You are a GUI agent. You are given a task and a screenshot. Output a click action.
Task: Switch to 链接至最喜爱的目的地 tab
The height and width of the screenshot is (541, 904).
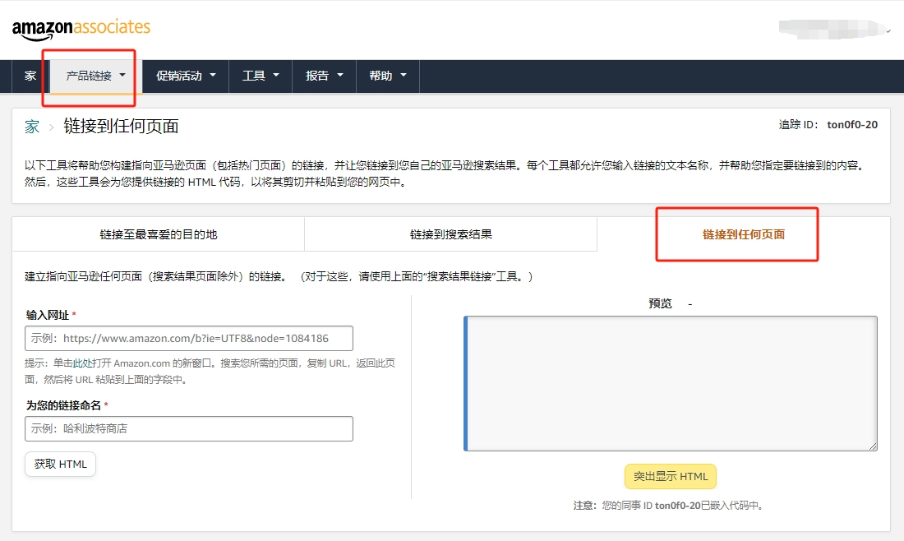[x=158, y=234]
